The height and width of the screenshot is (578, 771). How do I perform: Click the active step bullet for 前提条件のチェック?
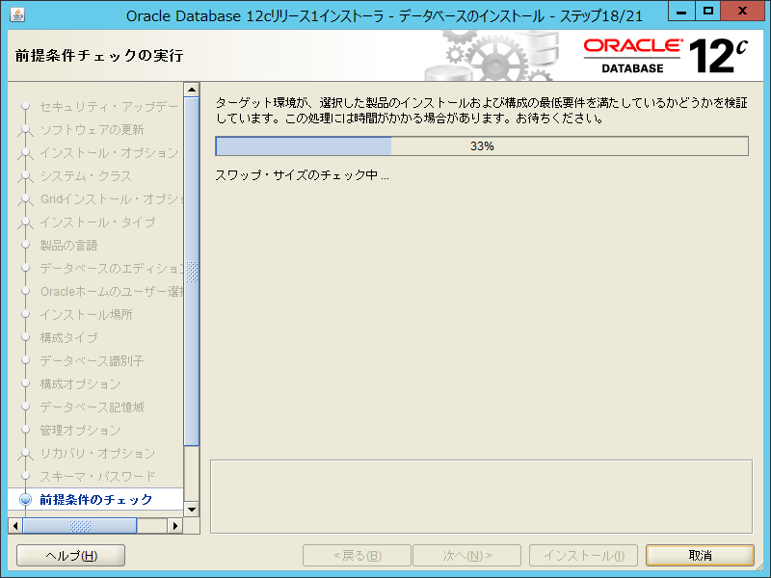(x=25, y=499)
